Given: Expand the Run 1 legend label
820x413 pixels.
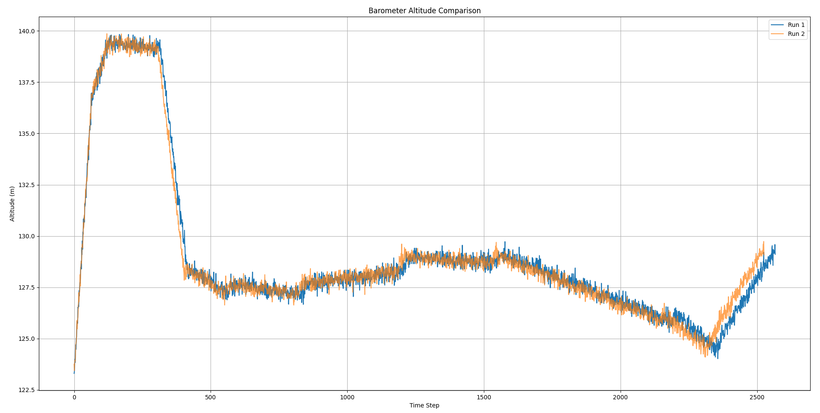Looking at the screenshot, I should 796,25.
